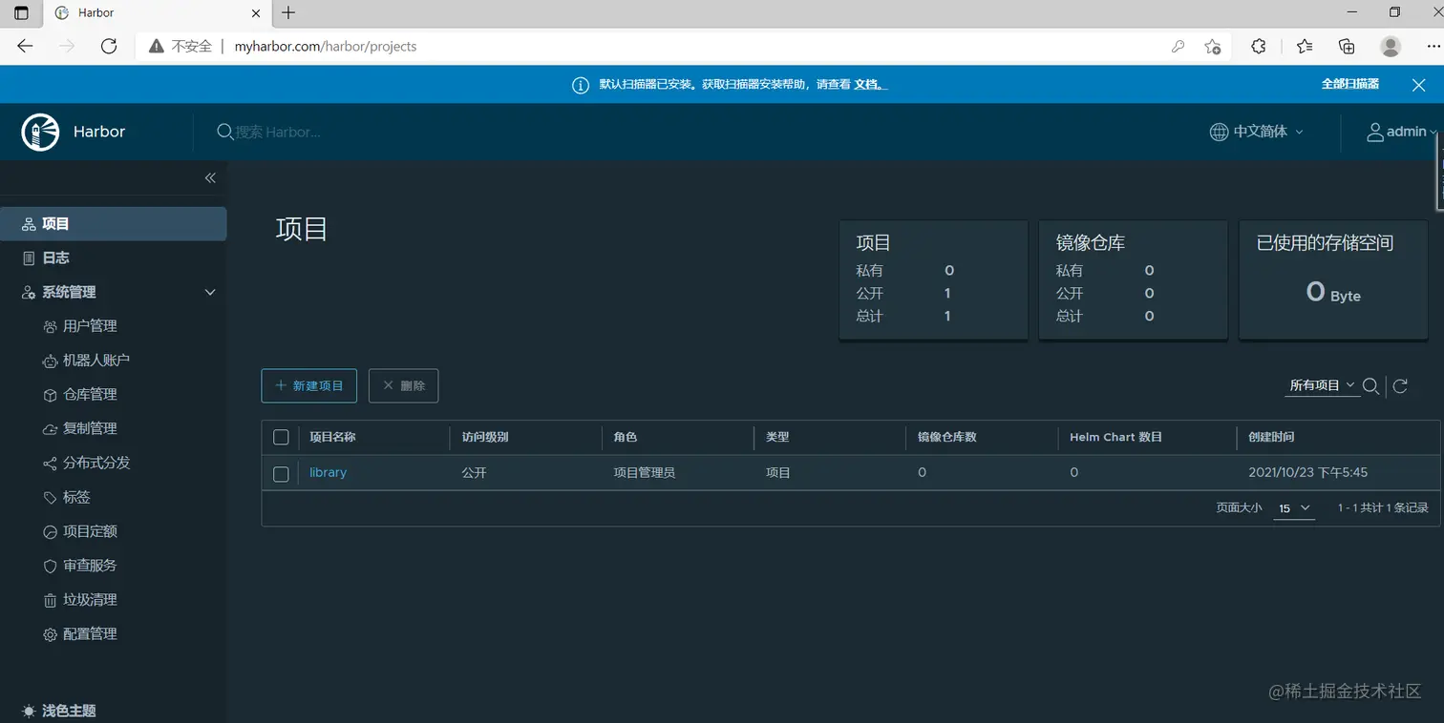The width and height of the screenshot is (1444, 723).
Task: Sort by 访问级别 column header
Action: [x=485, y=437]
